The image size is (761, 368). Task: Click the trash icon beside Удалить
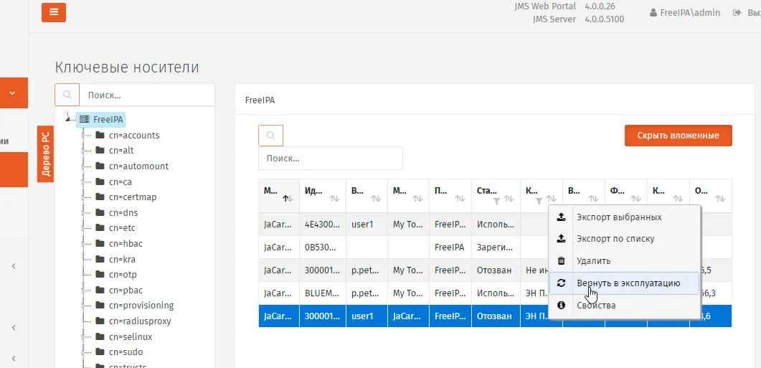click(x=562, y=260)
